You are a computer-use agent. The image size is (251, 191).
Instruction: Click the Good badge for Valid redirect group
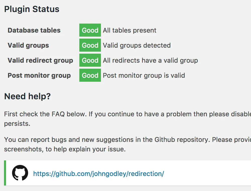[x=90, y=60]
